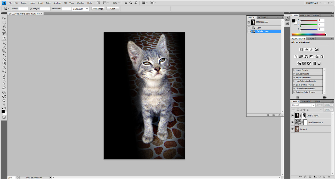Expand Black & White Presets
The height and width of the screenshot is (179, 335).
click(x=308, y=85)
